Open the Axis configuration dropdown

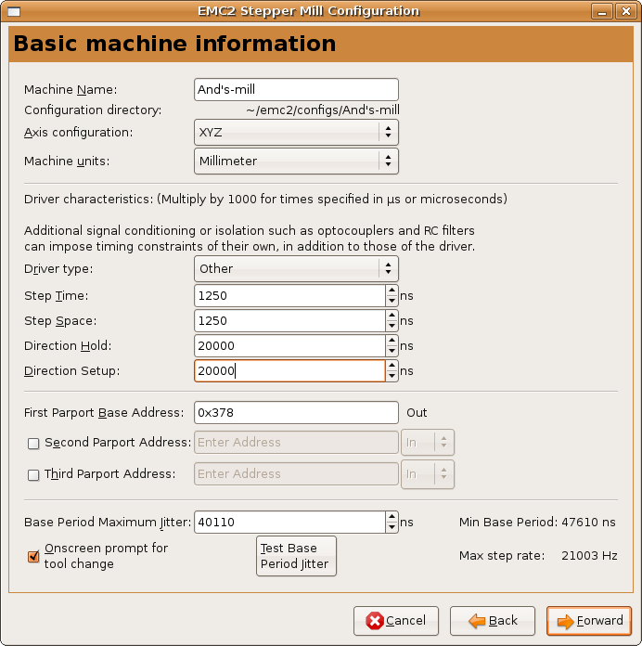coord(296,132)
